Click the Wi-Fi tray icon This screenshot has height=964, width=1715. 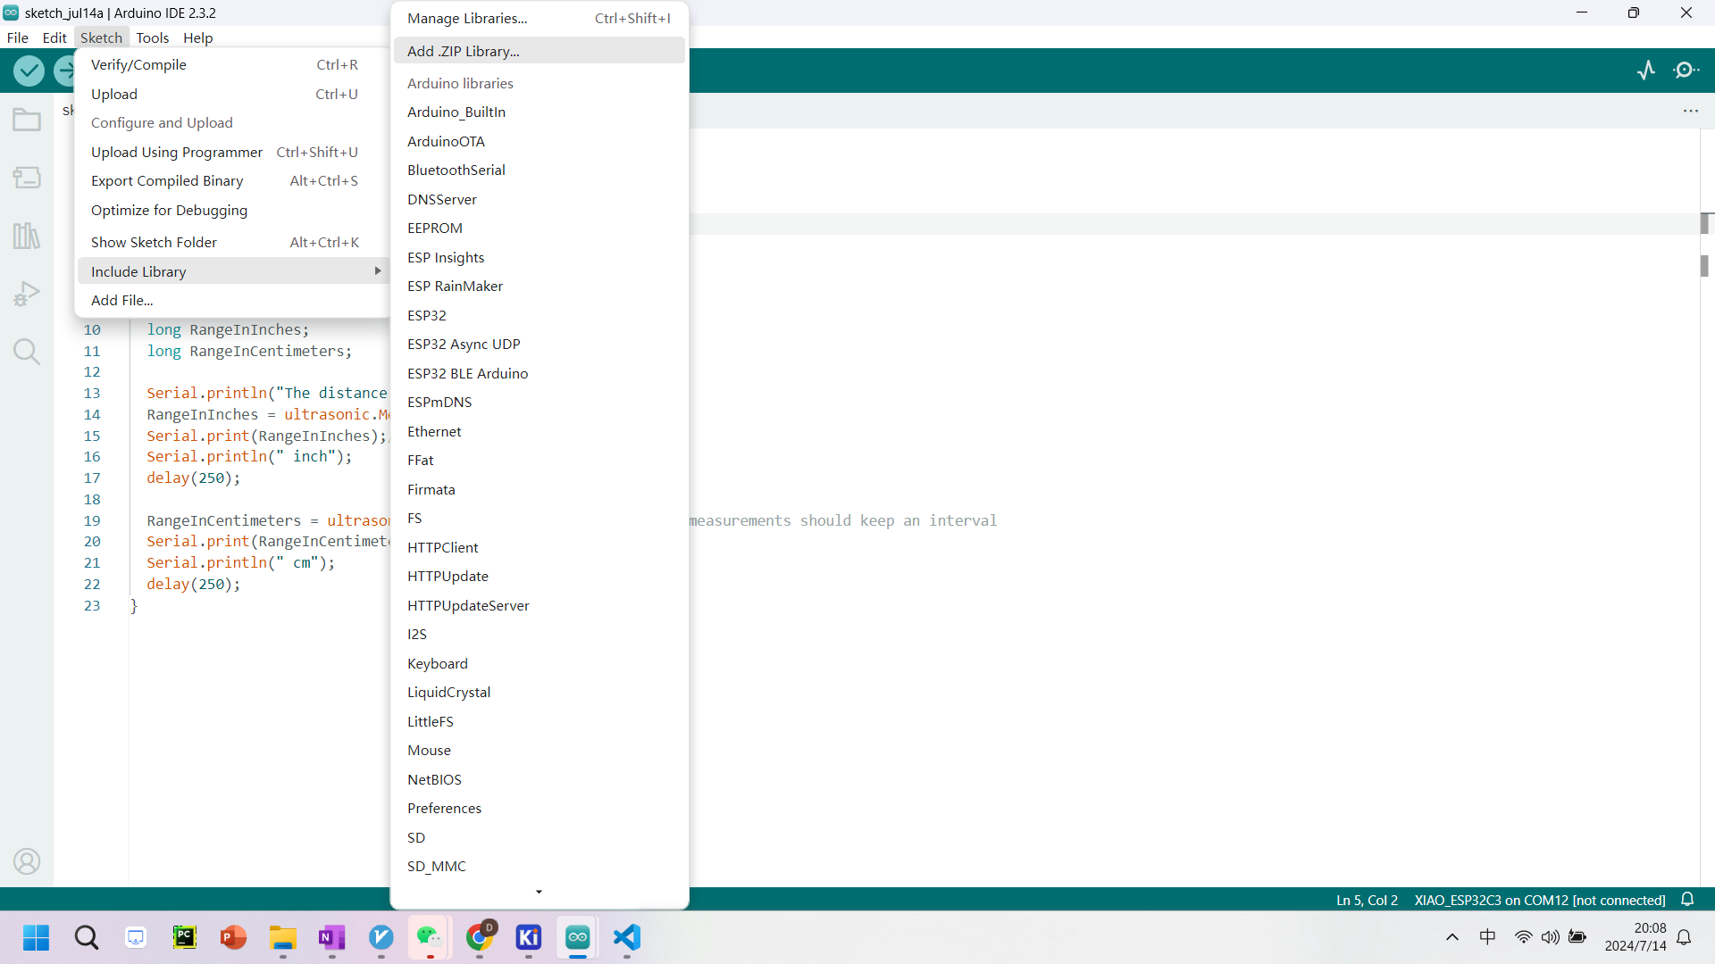pos(1524,937)
